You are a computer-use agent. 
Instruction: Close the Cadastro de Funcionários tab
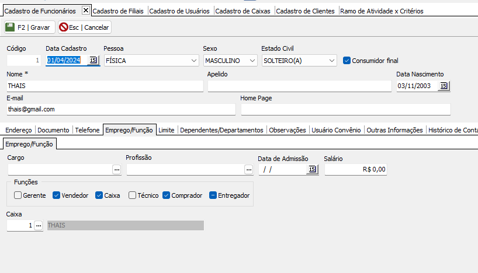[85, 10]
